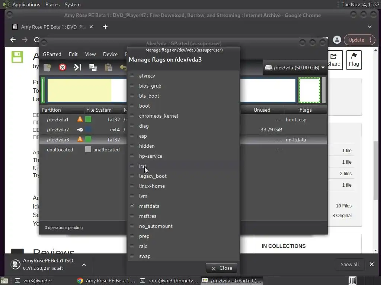Toggle the esp flag checkbox
This screenshot has height=285, width=381.
(x=132, y=136)
